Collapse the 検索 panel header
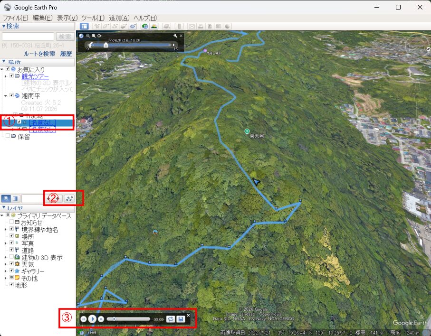This screenshot has width=431, height=336. pos(38,26)
